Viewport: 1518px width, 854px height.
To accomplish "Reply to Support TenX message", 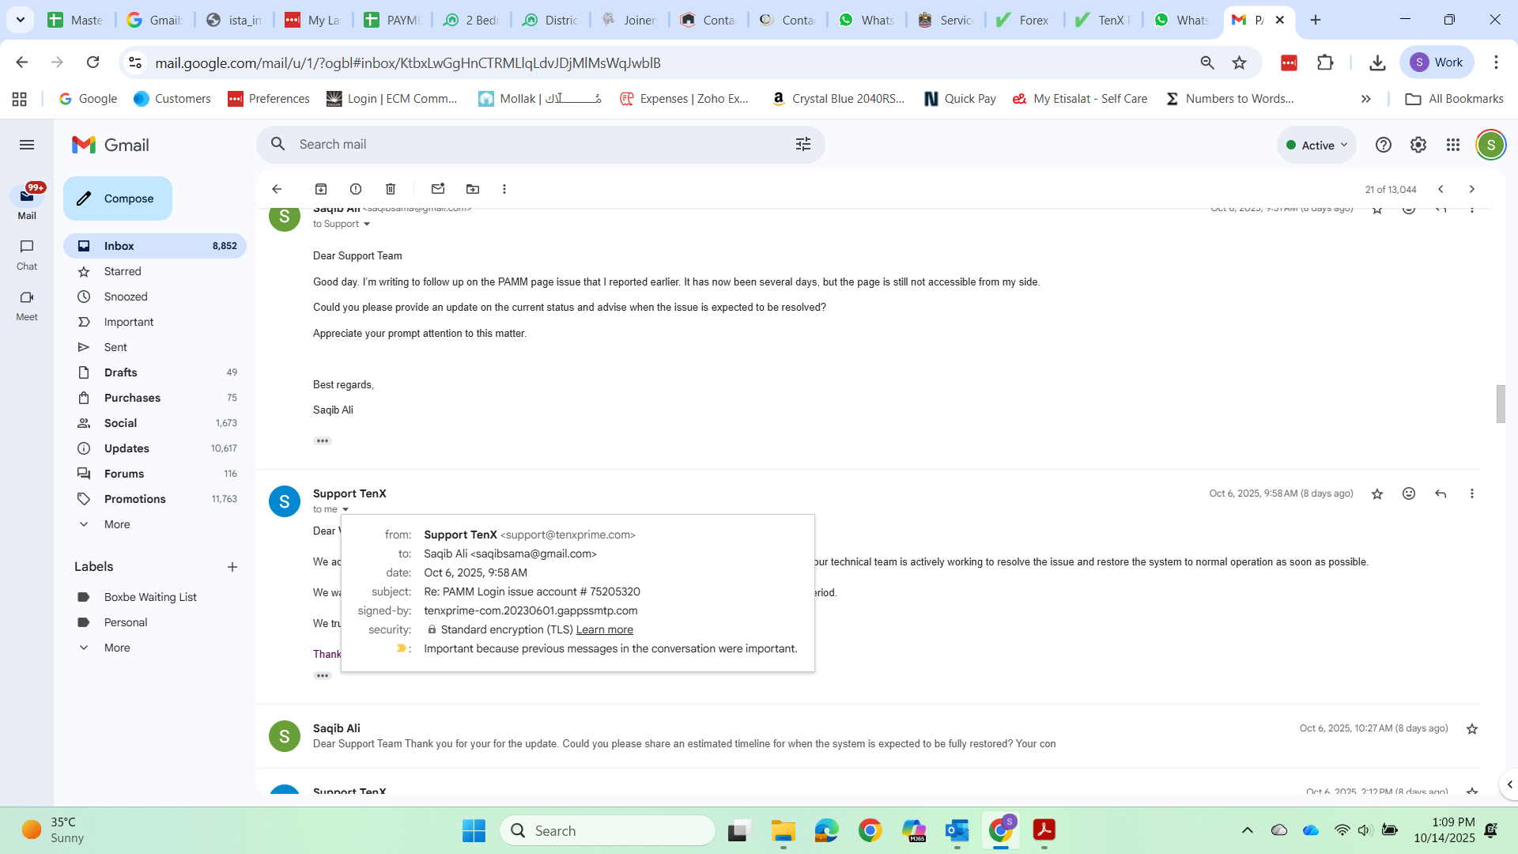I will pos(1441,493).
